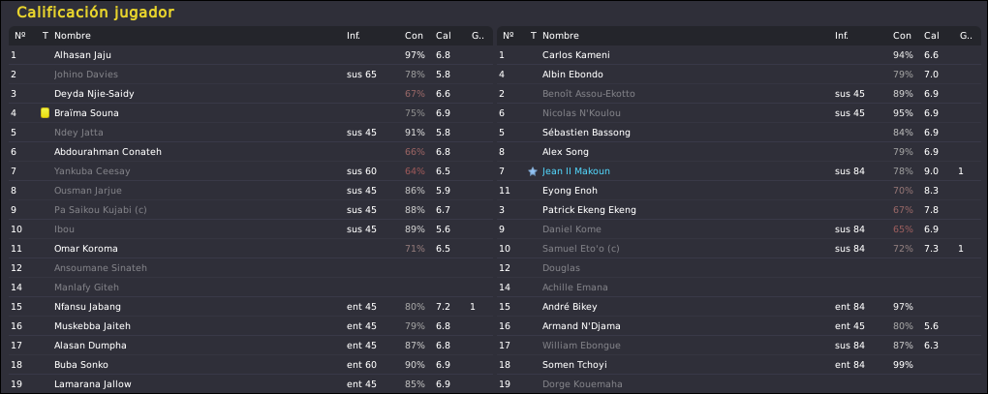This screenshot has width=988, height=394.
Task: Sort left table by Con column header
Action: [x=414, y=36]
